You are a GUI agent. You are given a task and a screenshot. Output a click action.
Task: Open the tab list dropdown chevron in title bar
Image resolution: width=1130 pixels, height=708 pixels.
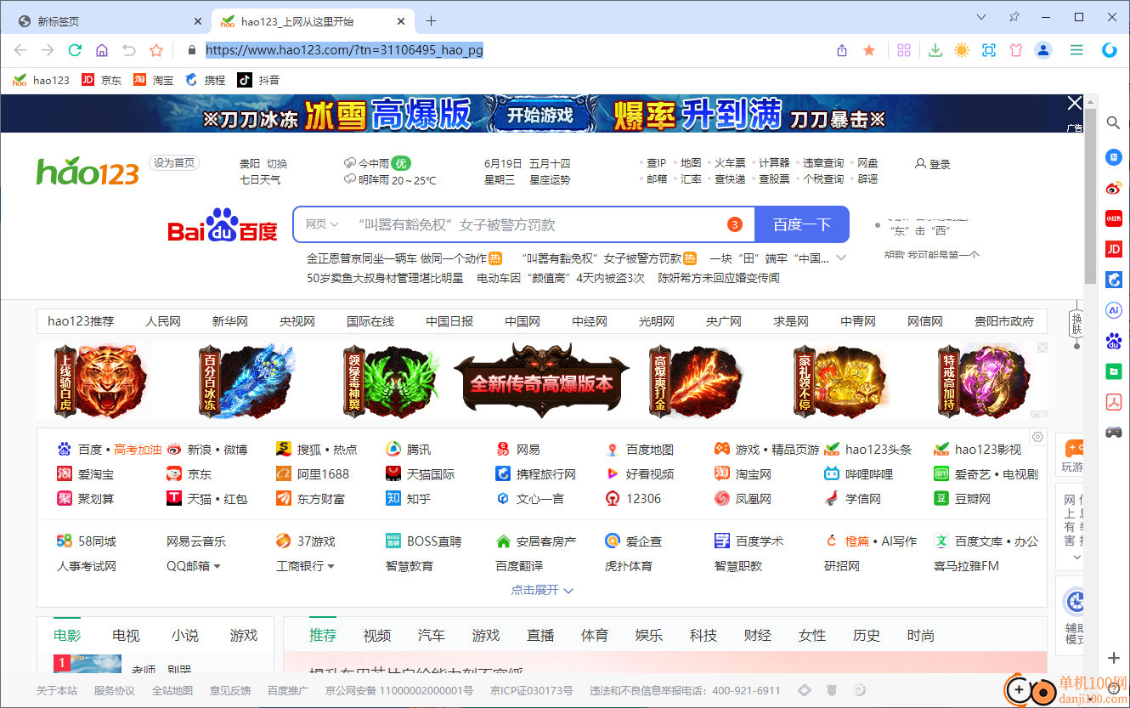tap(981, 17)
